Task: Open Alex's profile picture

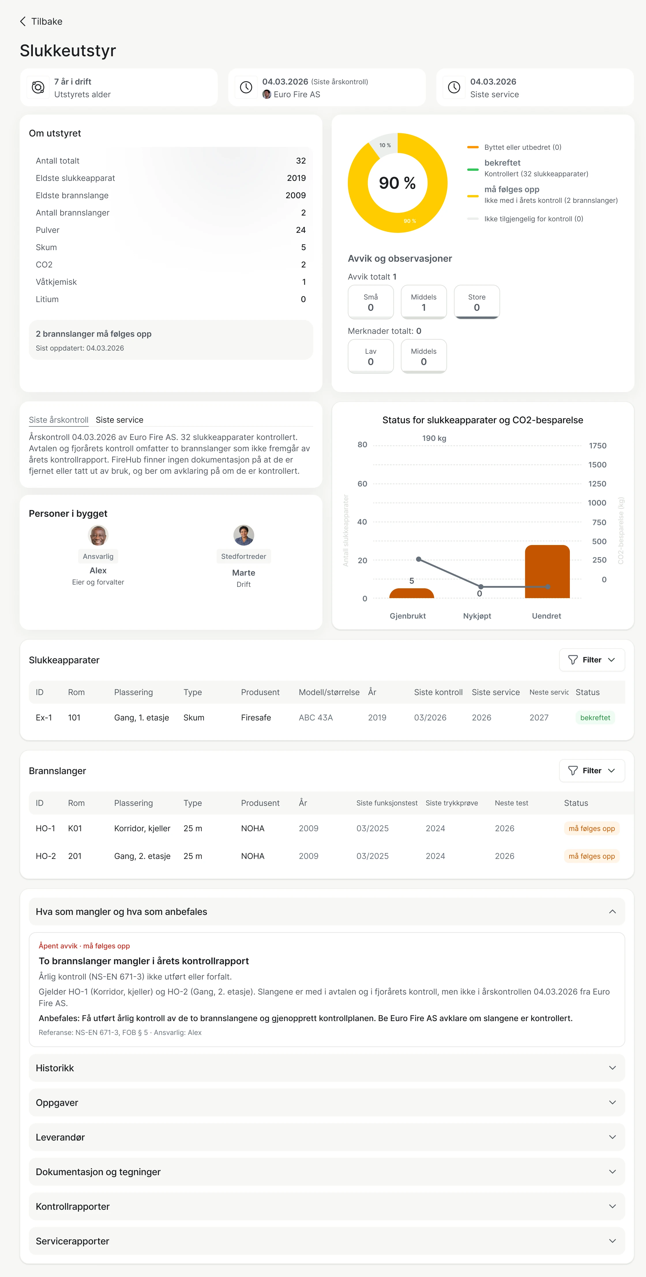Action: coord(98,535)
